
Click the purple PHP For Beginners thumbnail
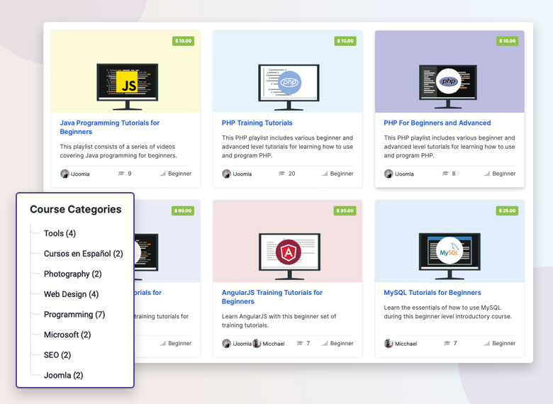point(449,72)
